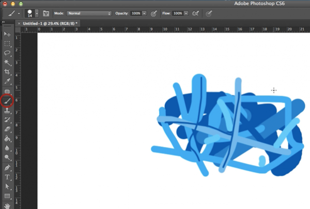Image resolution: width=310 pixels, height=209 pixels.
Task: Select the Rectangular Marquee tool
Action: click(x=7, y=43)
